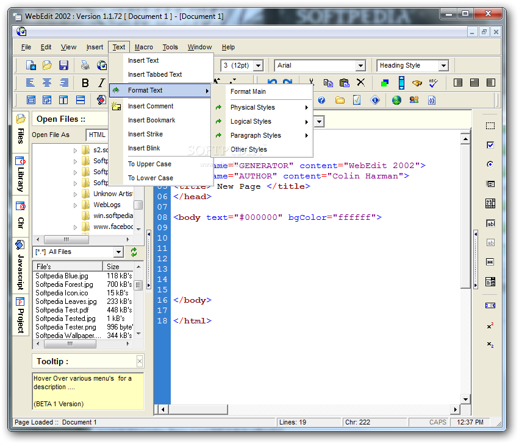This screenshot has height=444, width=519.
Task: Set text alignment to center
Action: pyautogui.click(x=47, y=82)
